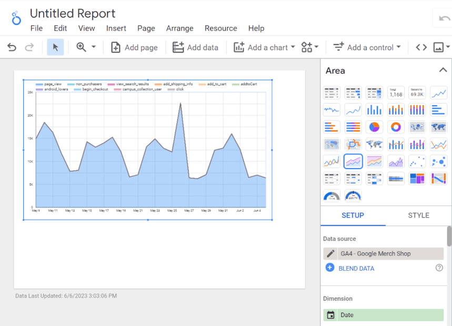Pick the treemap chart icon

[x=417, y=179]
